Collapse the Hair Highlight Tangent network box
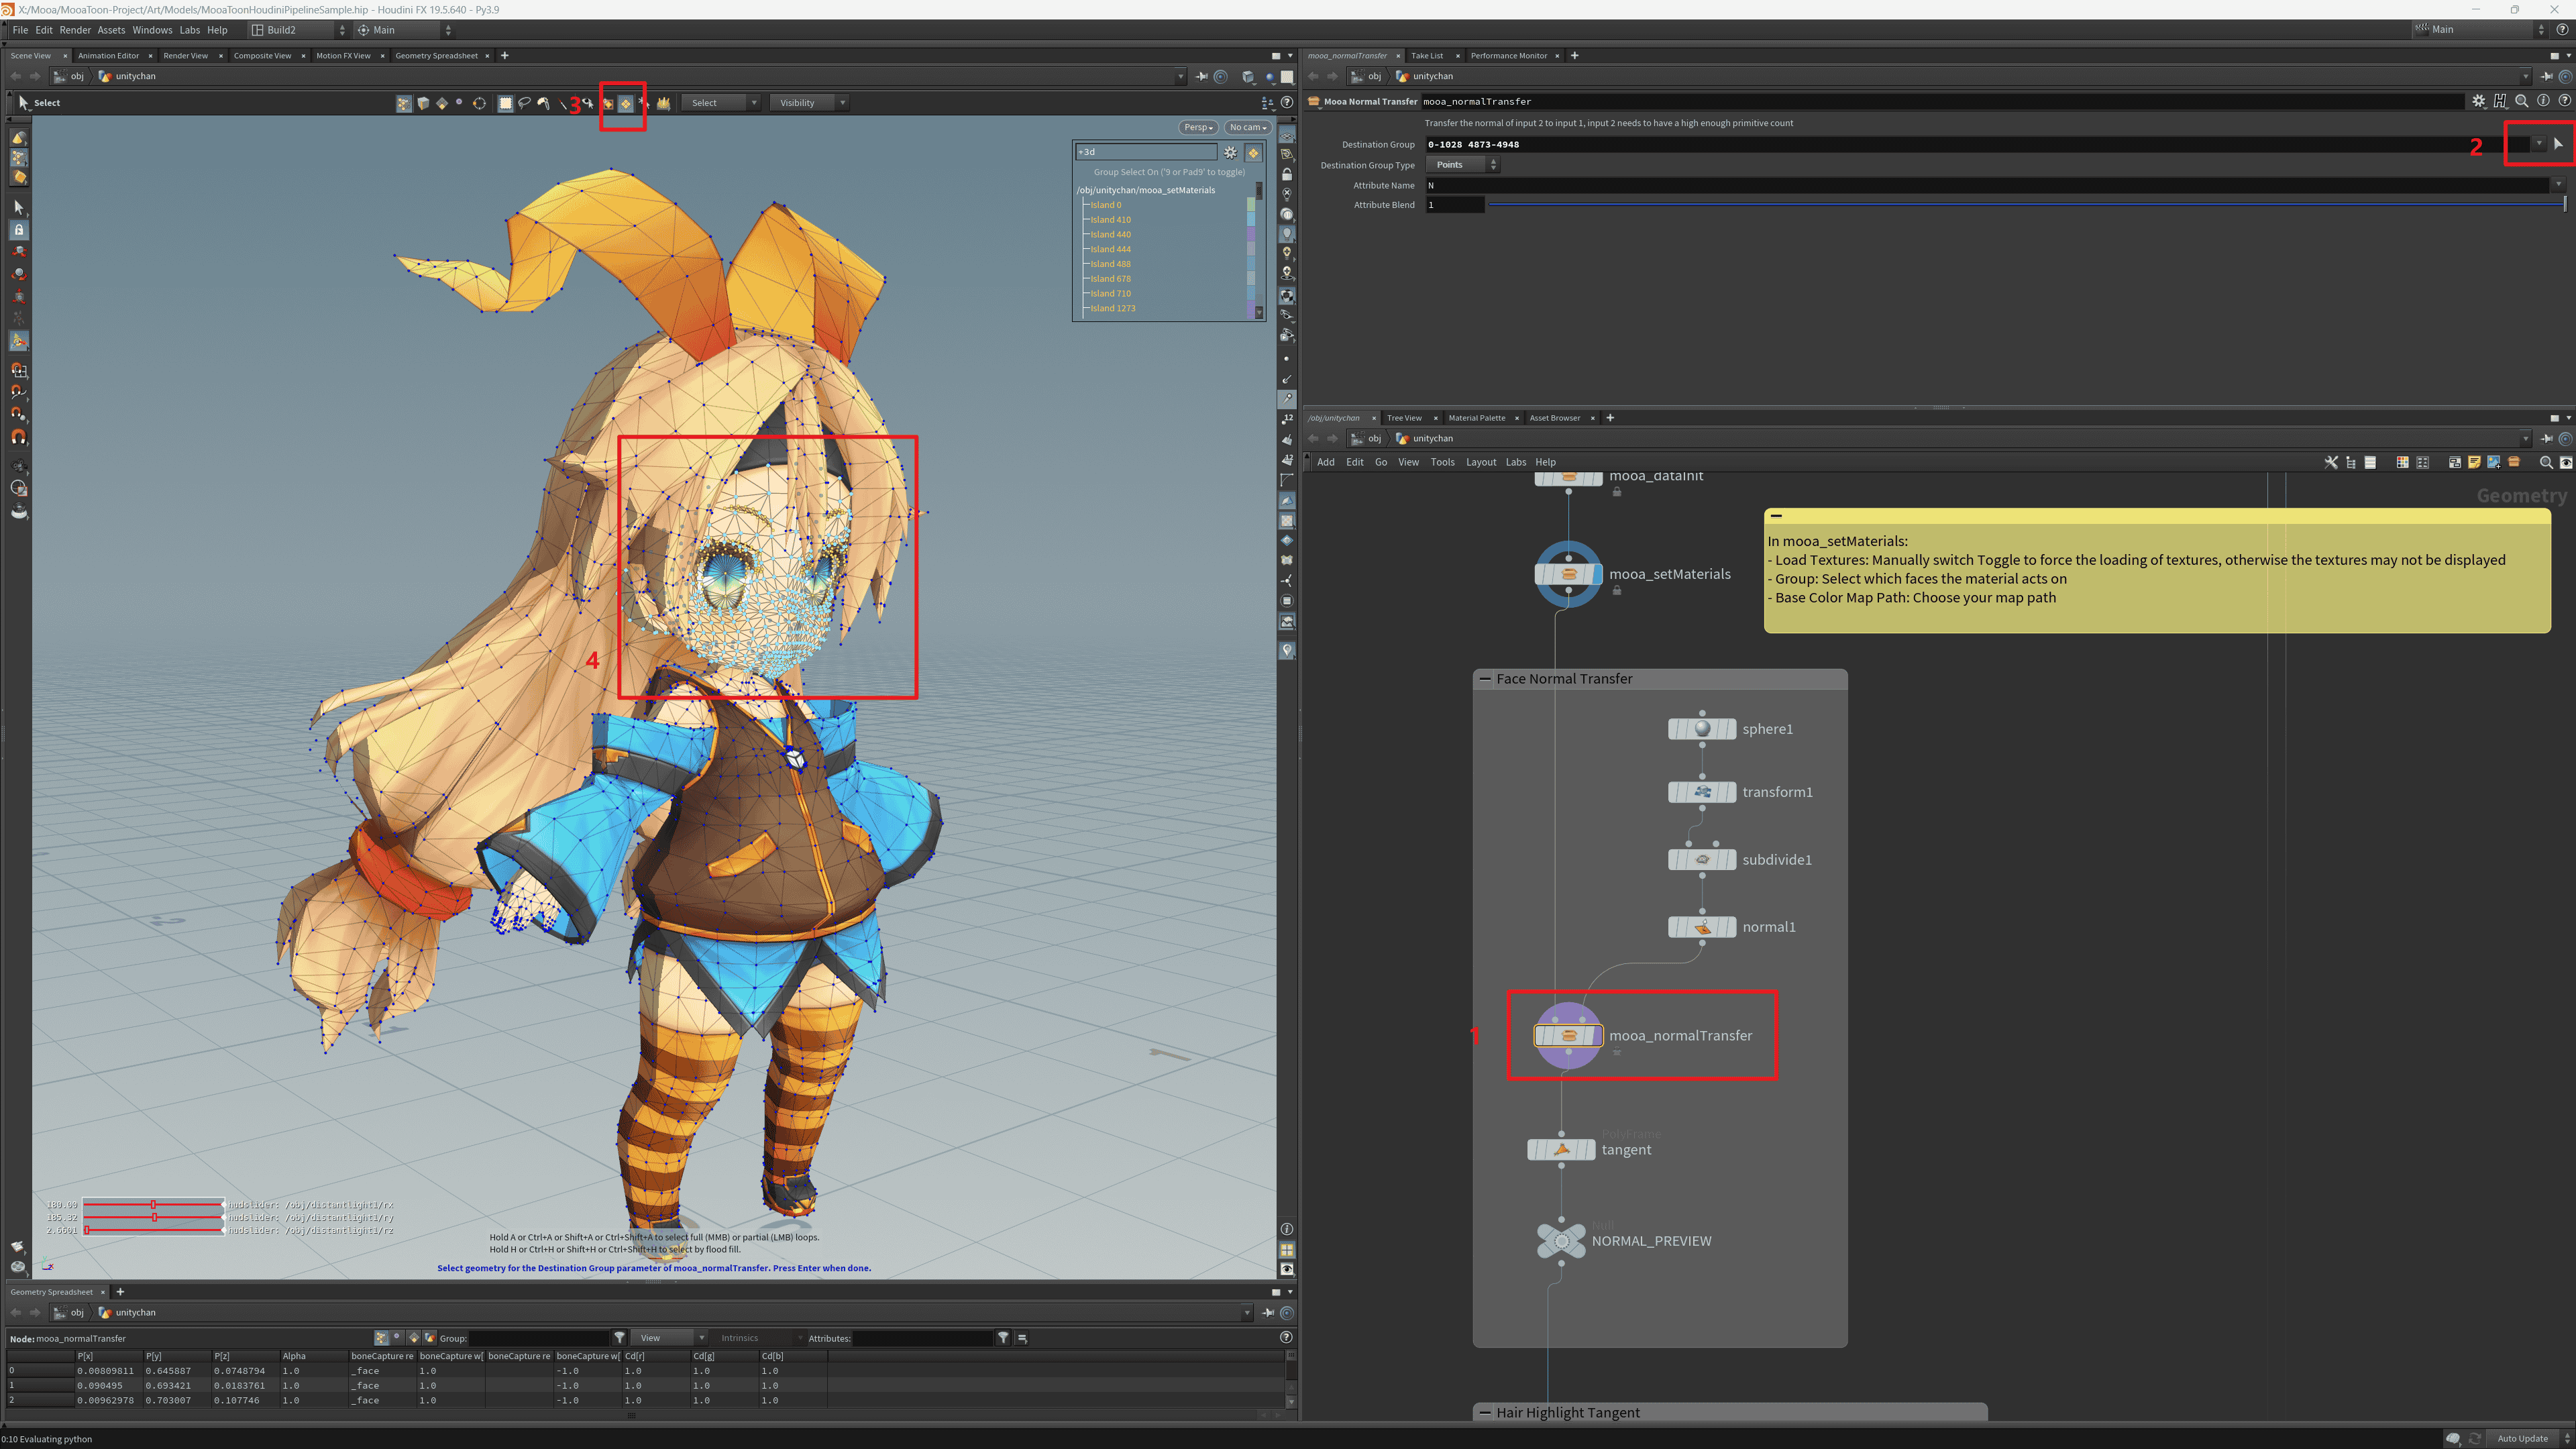 [1484, 1413]
